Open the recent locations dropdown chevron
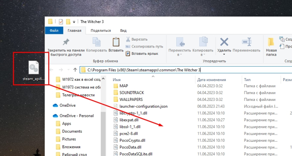Viewport: 292px width, 156px height. 68,70
